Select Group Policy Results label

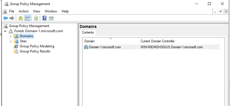(x=35, y=51)
